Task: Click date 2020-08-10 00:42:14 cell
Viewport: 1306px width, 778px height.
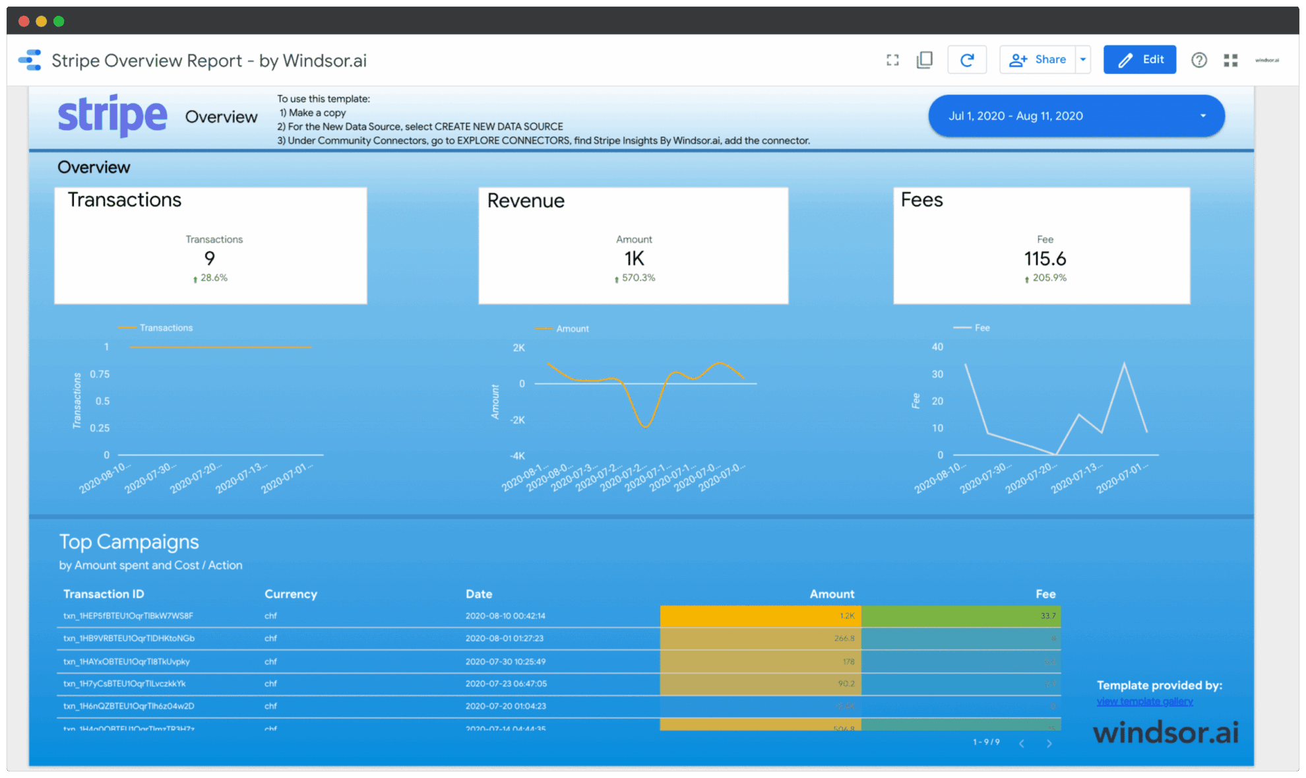Action: 505,616
